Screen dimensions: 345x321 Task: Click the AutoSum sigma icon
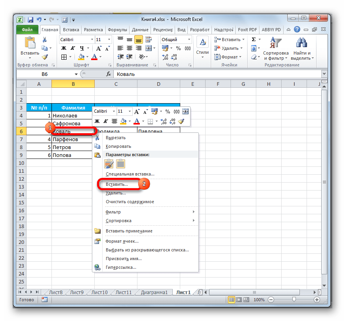click(x=254, y=40)
